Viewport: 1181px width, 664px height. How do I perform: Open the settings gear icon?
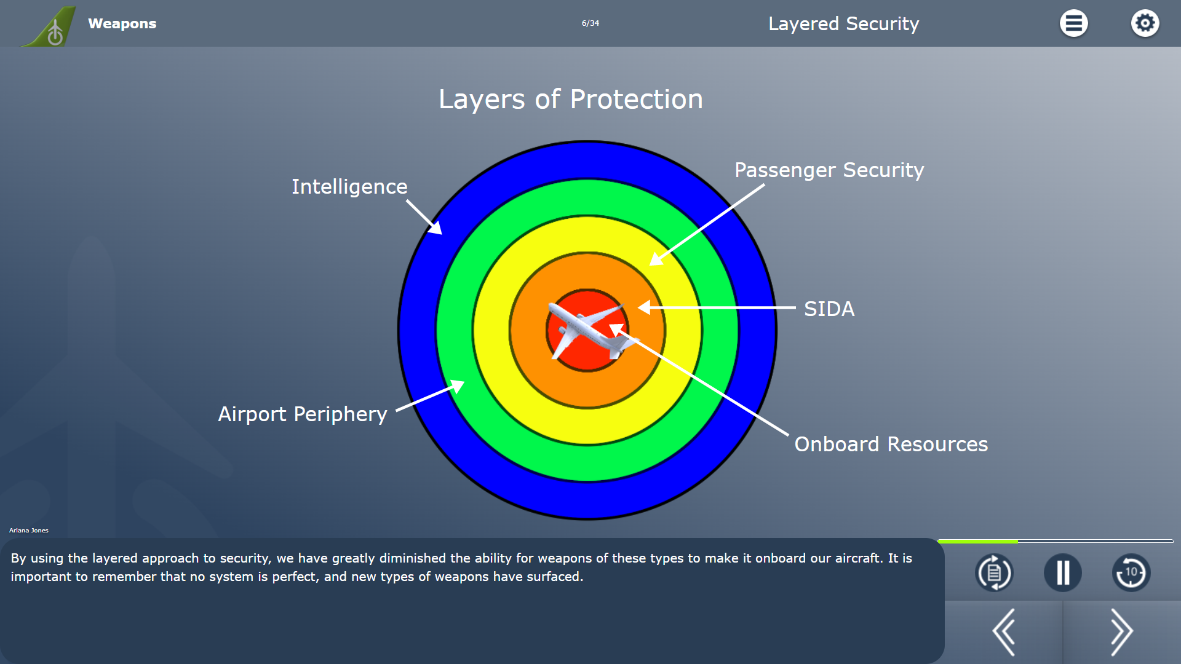pos(1145,23)
